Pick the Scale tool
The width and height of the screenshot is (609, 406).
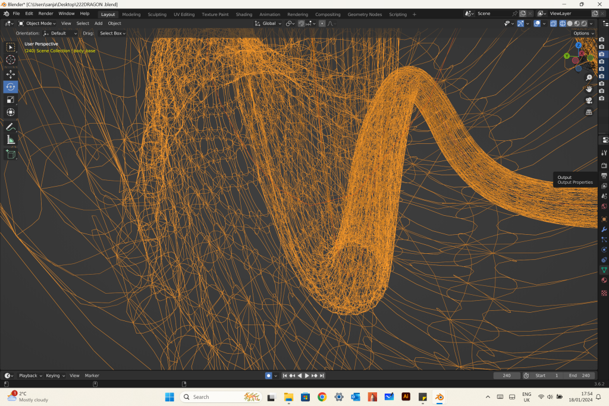coord(11,100)
